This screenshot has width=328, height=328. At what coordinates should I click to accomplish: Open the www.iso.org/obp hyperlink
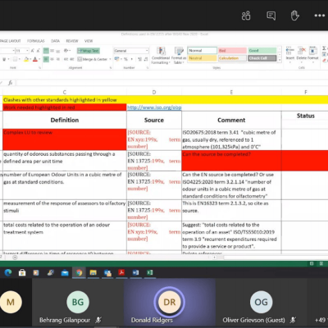click(154, 107)
